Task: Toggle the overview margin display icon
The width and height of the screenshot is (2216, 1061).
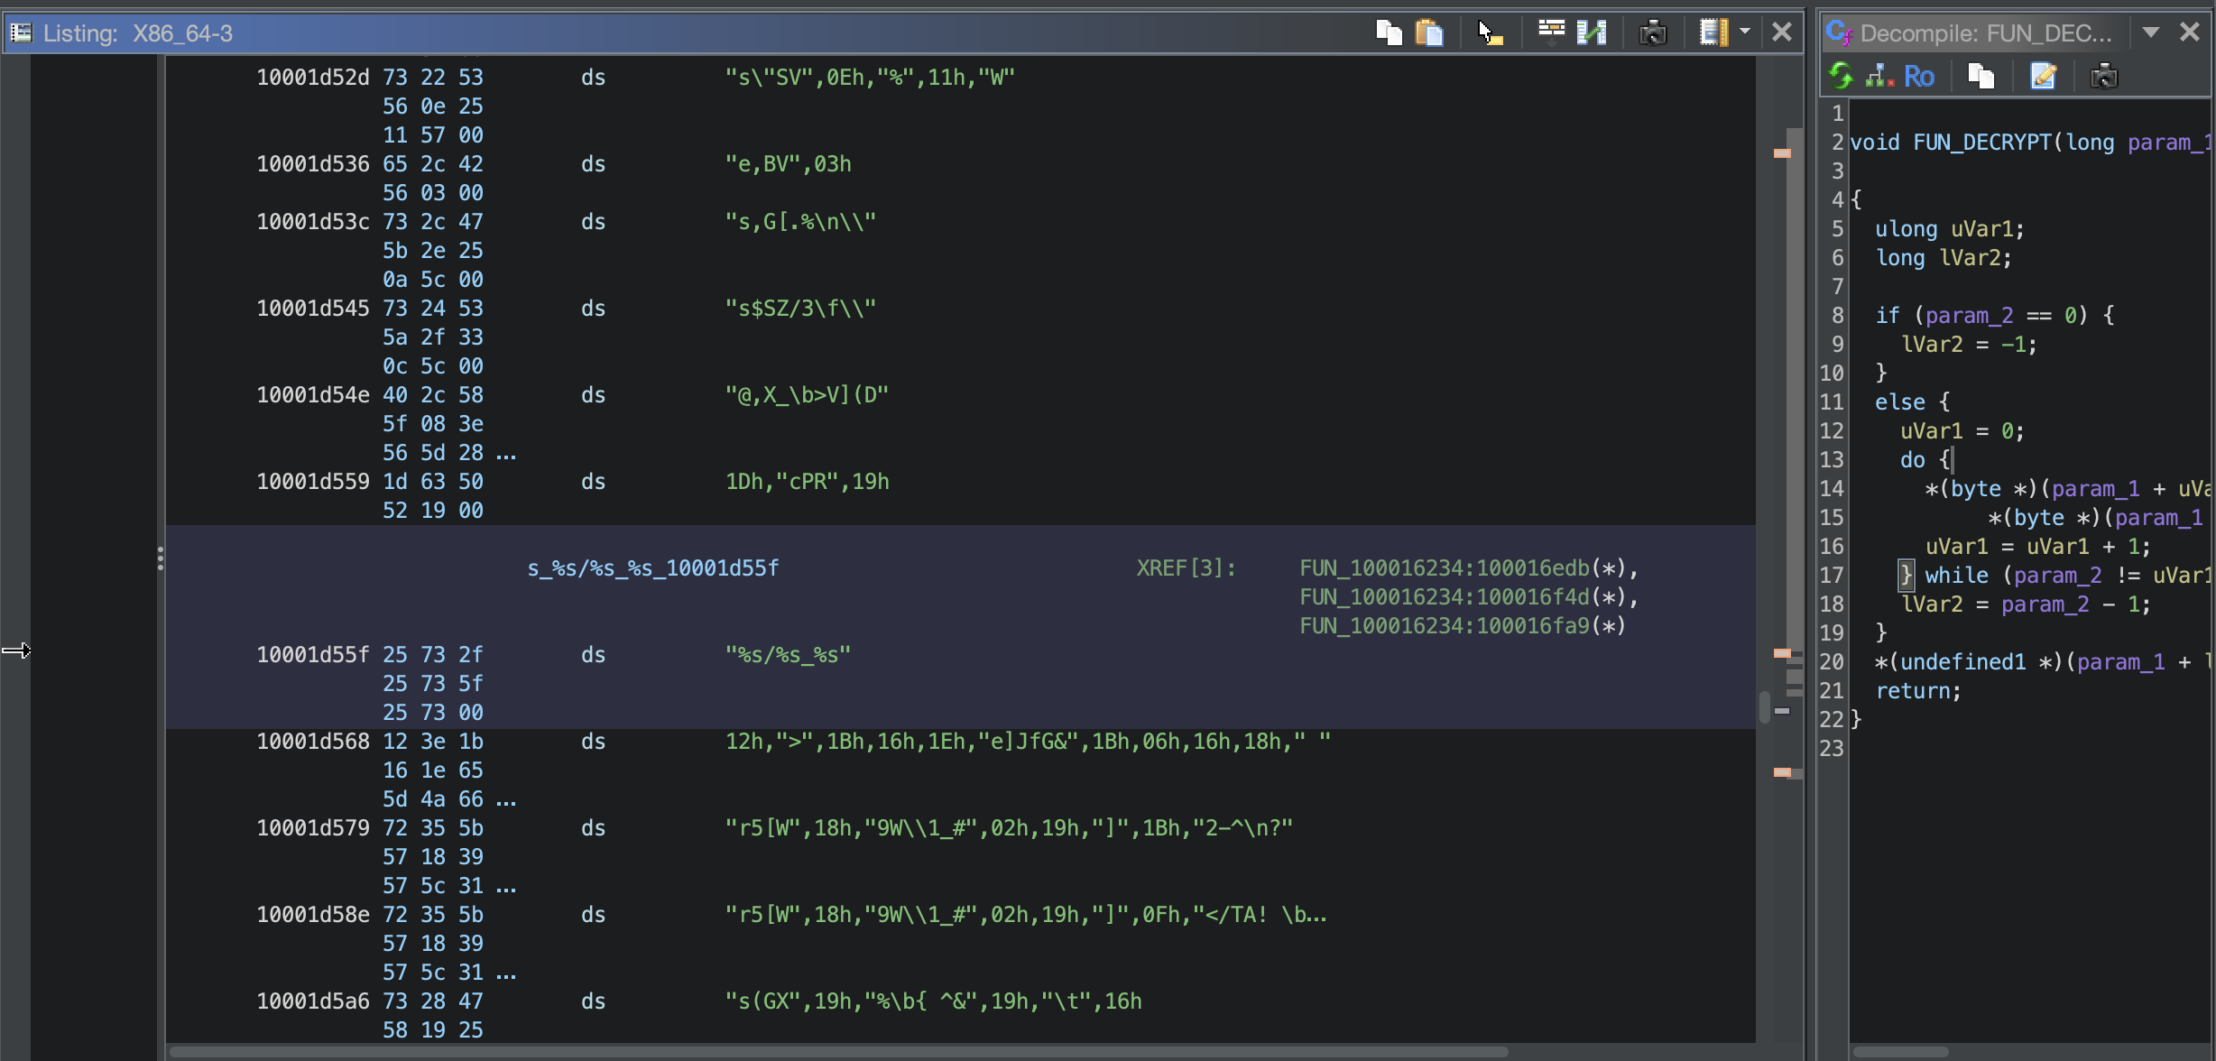Action: pos(1713,33)
